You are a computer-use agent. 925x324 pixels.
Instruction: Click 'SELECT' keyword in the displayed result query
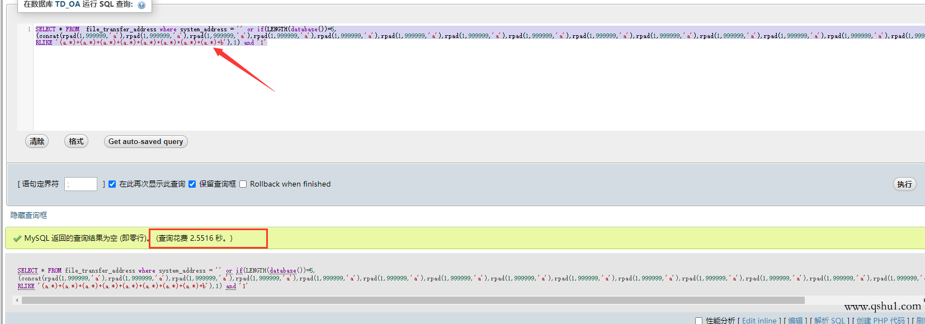pos(27,270)
